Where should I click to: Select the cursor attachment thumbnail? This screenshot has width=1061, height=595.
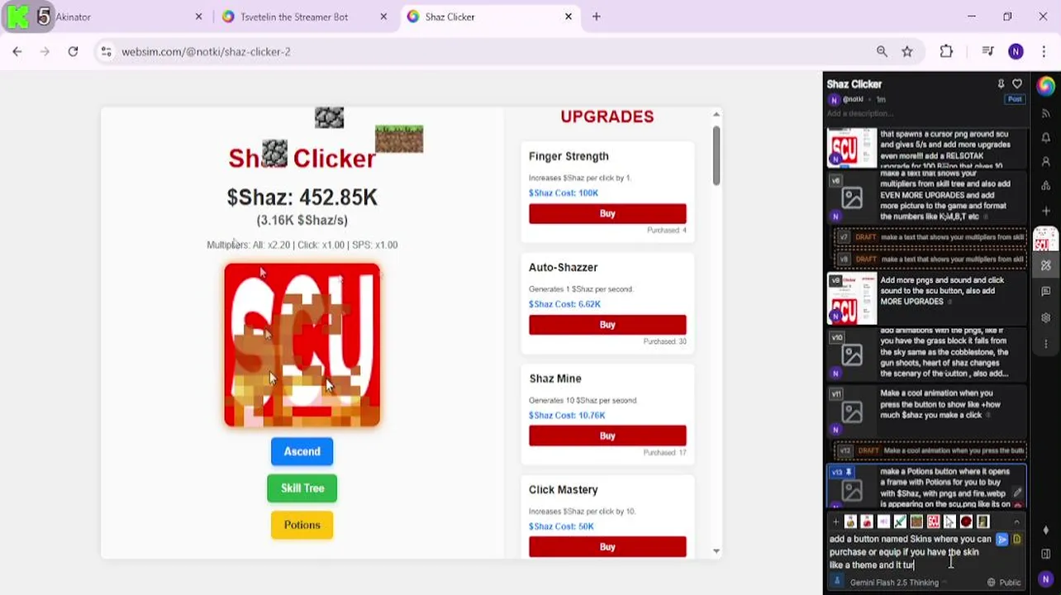(x=949, y=521)
